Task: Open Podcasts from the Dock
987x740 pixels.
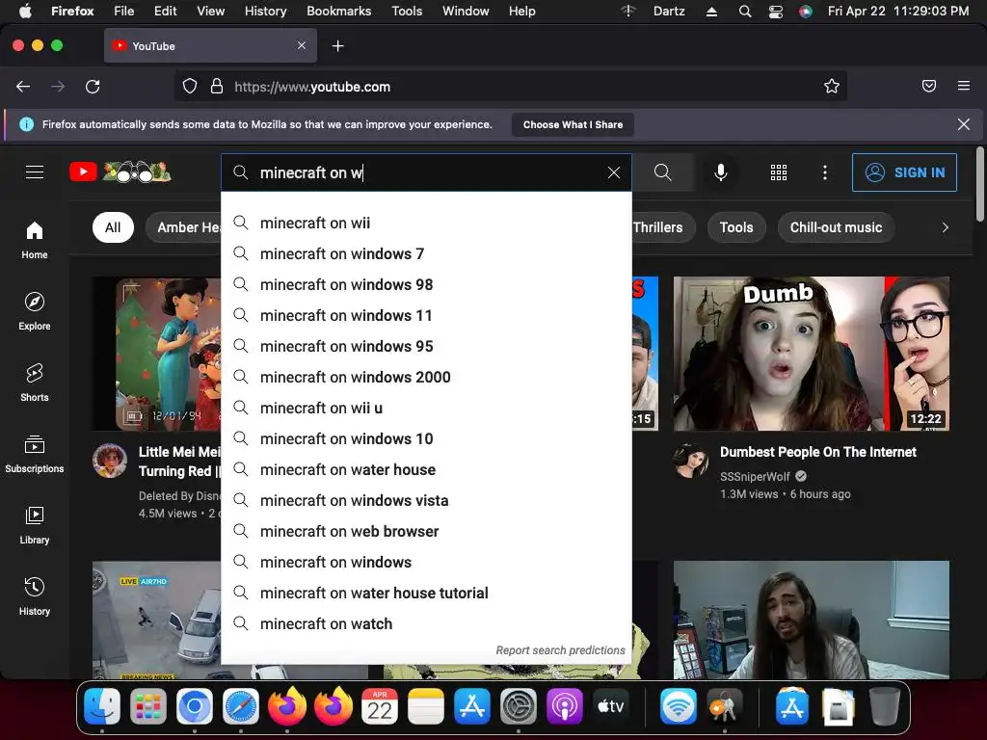Action: (565, 706)
